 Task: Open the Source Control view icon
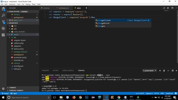pos(3,22)
